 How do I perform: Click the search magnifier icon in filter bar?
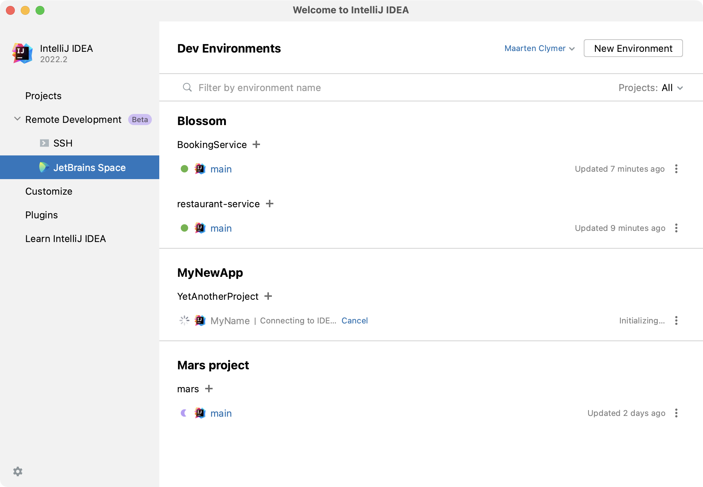click(x=187, y=87)
